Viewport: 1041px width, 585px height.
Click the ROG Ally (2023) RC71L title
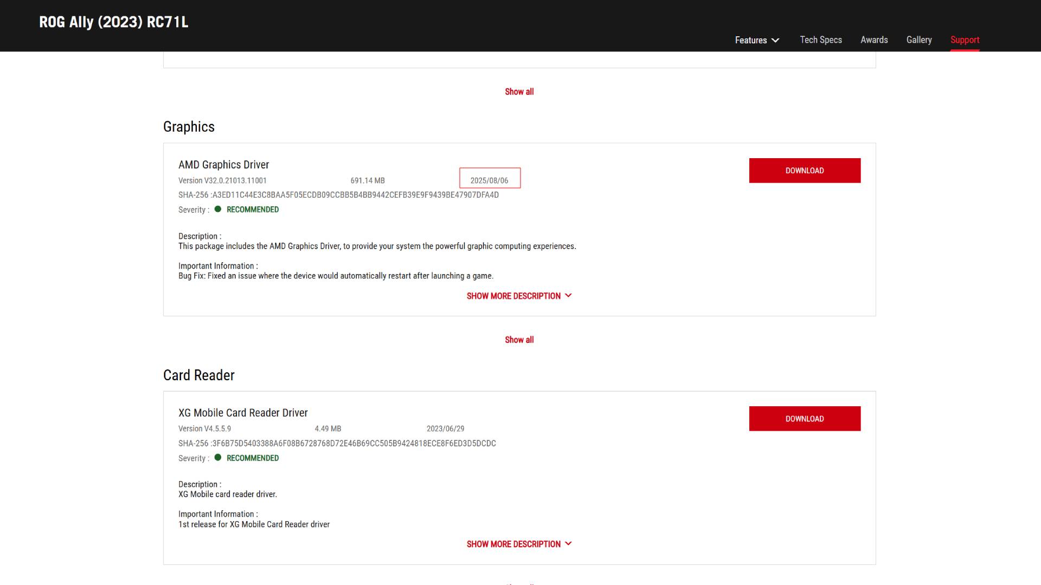114,22
